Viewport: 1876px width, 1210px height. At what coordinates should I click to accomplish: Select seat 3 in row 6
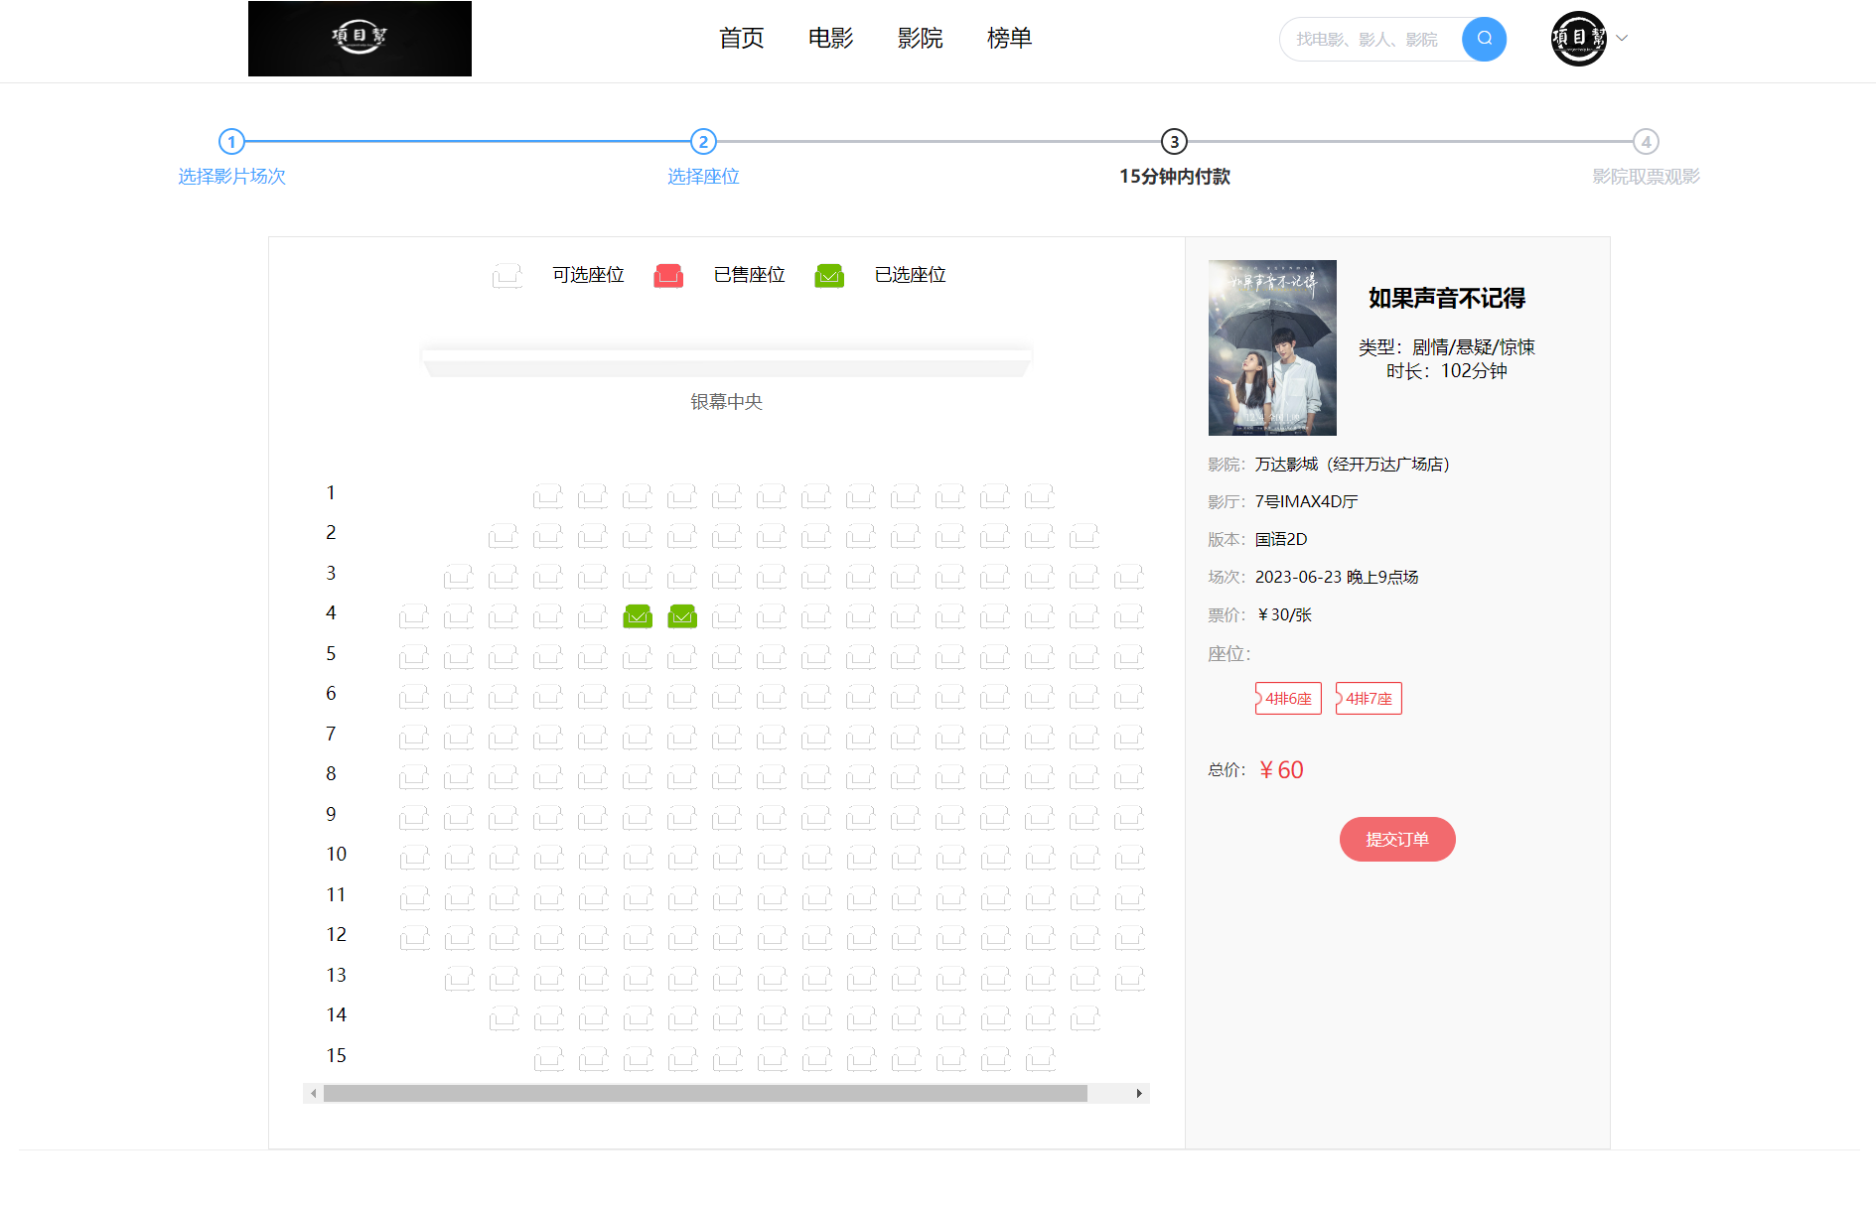(x=504, y=697)
